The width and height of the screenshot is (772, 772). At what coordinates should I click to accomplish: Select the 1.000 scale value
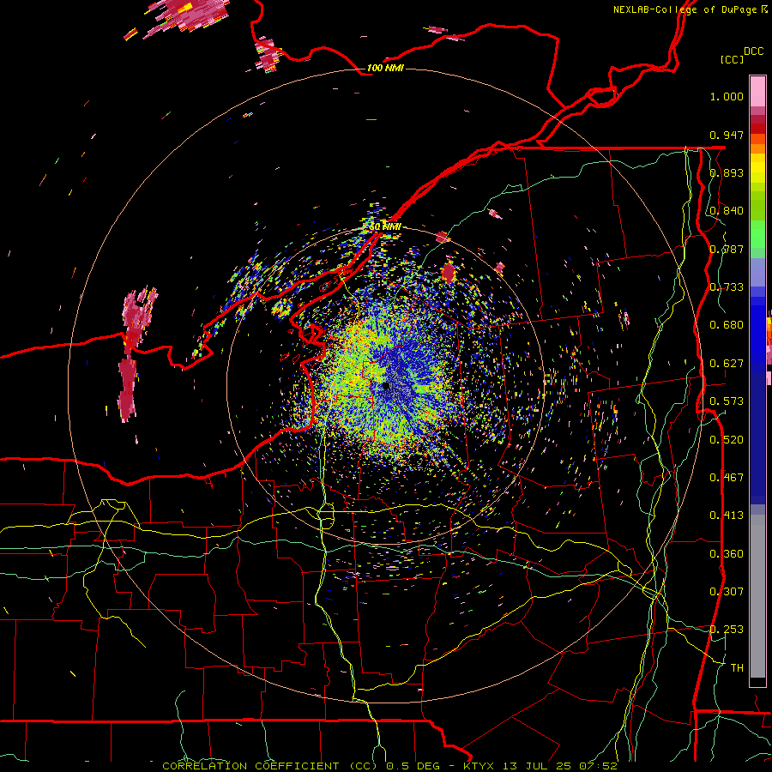[x=727, y=96]
